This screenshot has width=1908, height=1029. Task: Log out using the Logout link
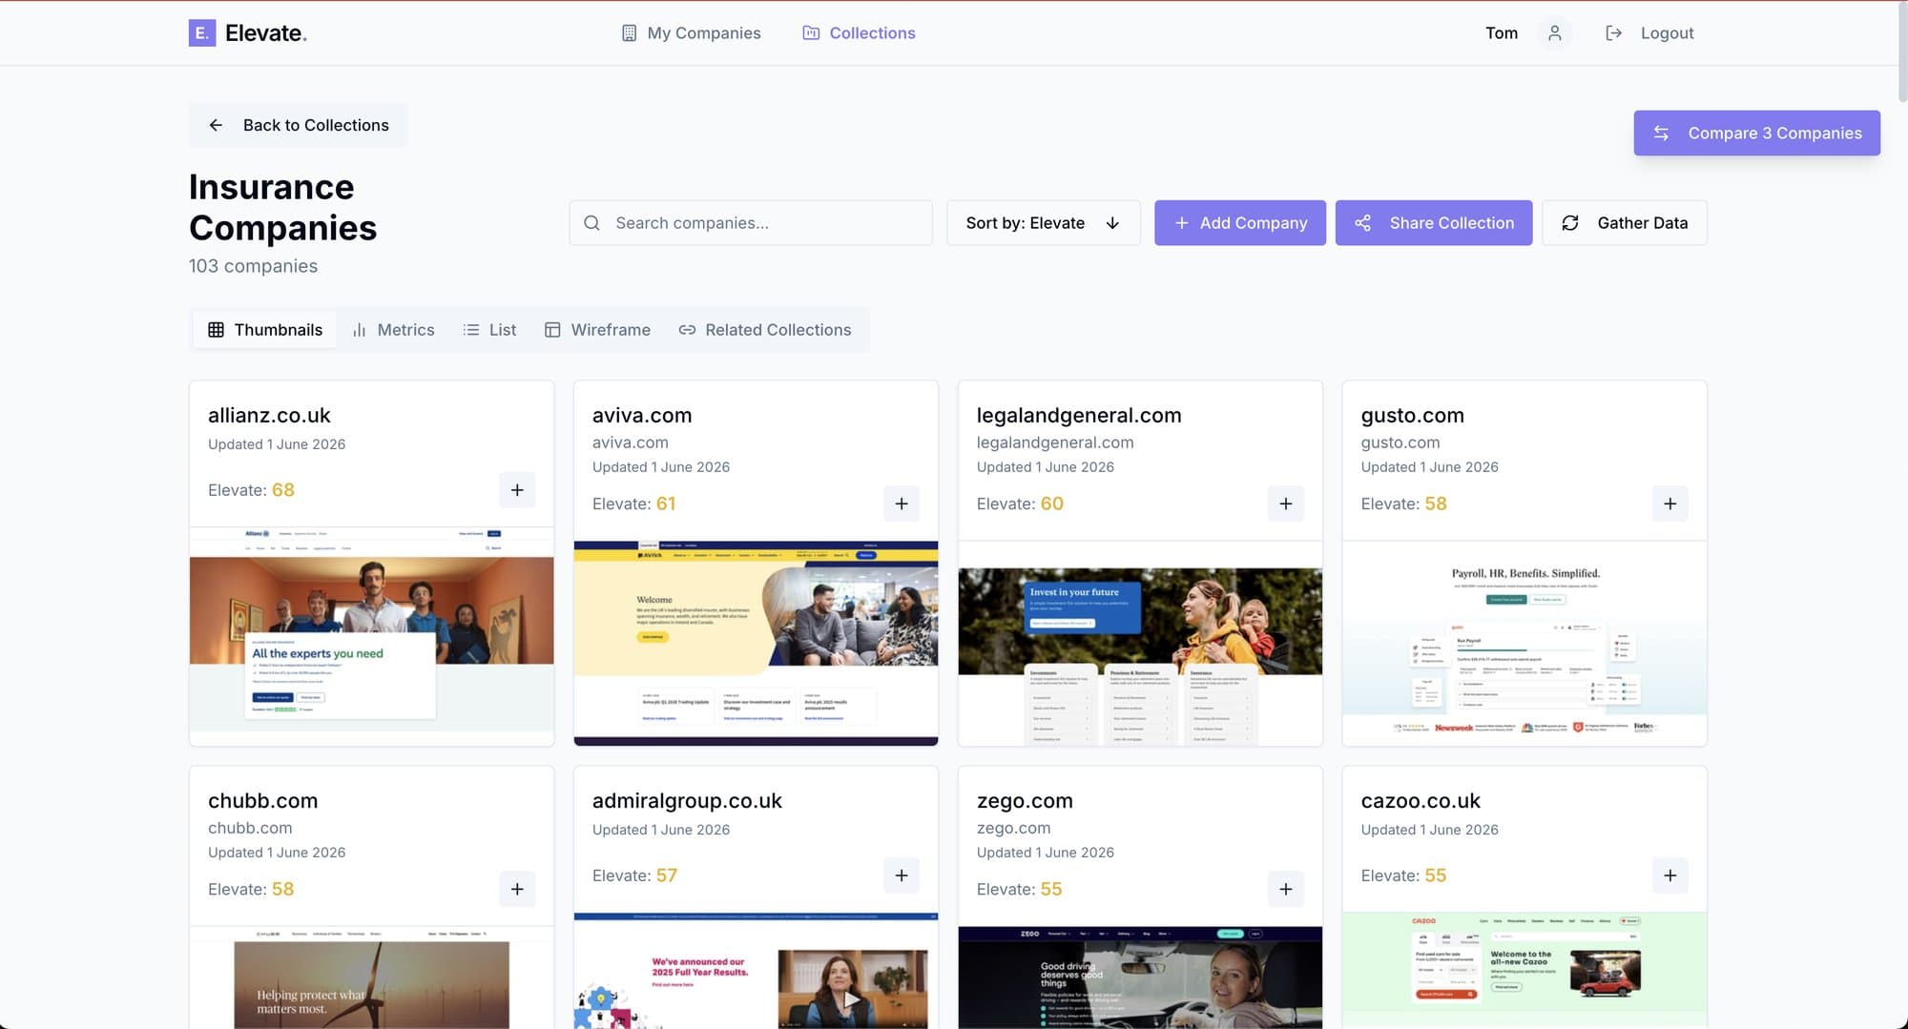pyautogui.click(x=1650, y=33)
